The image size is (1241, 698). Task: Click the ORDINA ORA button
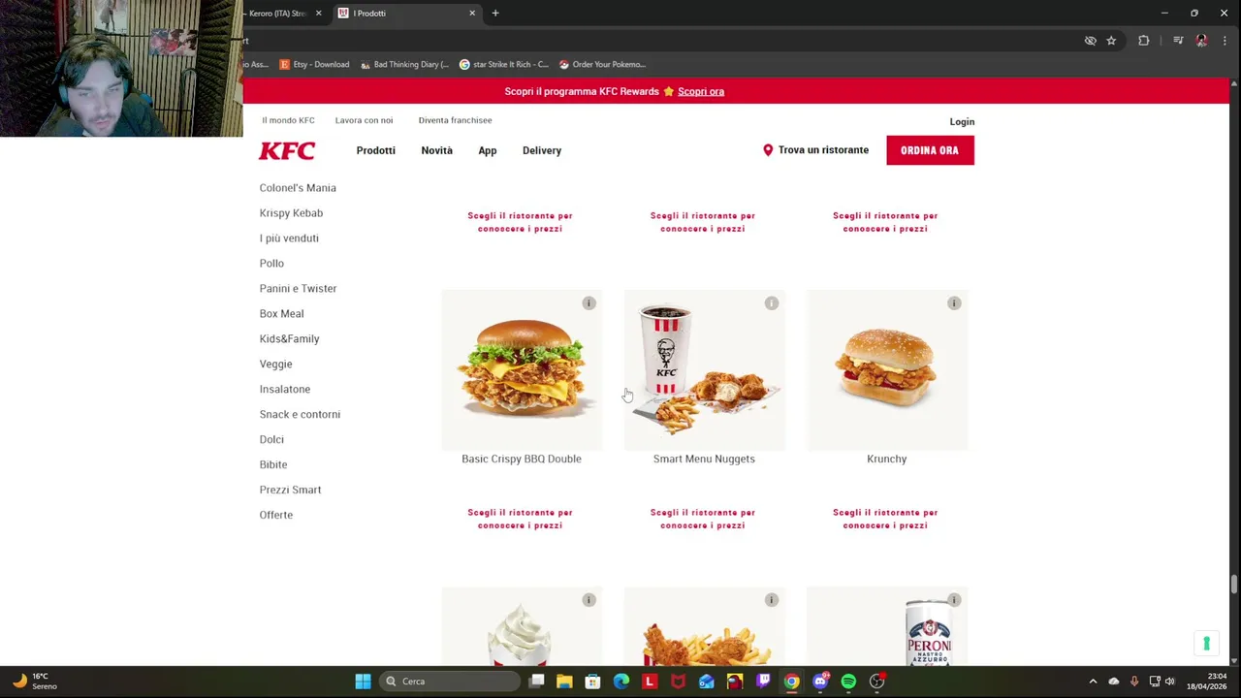(x=930, y=150)
